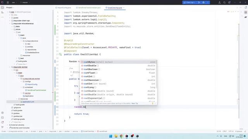The image size is (248, 139).
Task: Choose nextBoolean() completion suggestion
Action: [x=118, y=69]
